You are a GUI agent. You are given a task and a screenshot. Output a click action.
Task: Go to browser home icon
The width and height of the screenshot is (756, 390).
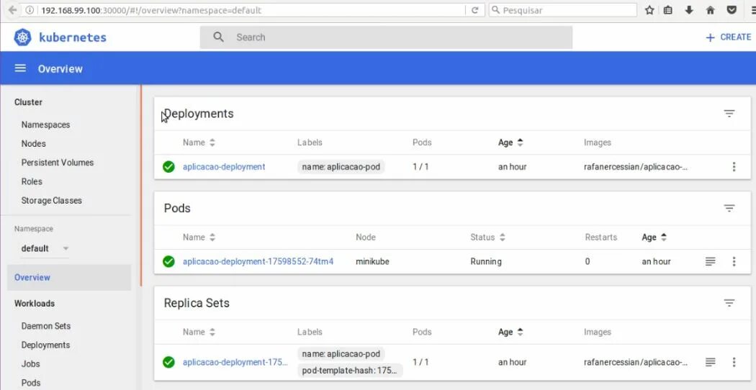[710, 9]
